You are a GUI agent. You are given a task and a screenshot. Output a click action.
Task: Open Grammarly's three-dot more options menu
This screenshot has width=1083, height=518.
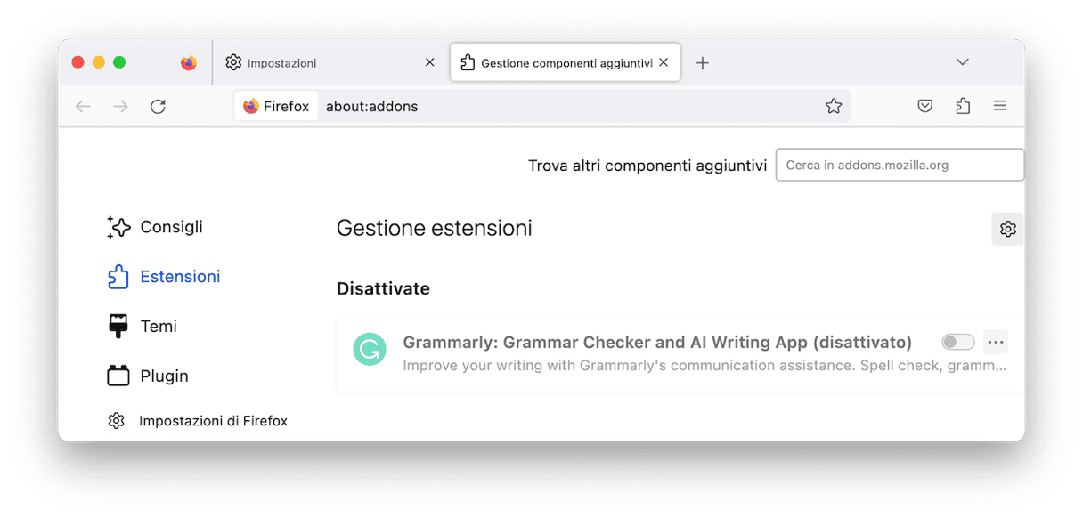coord(996,342)
